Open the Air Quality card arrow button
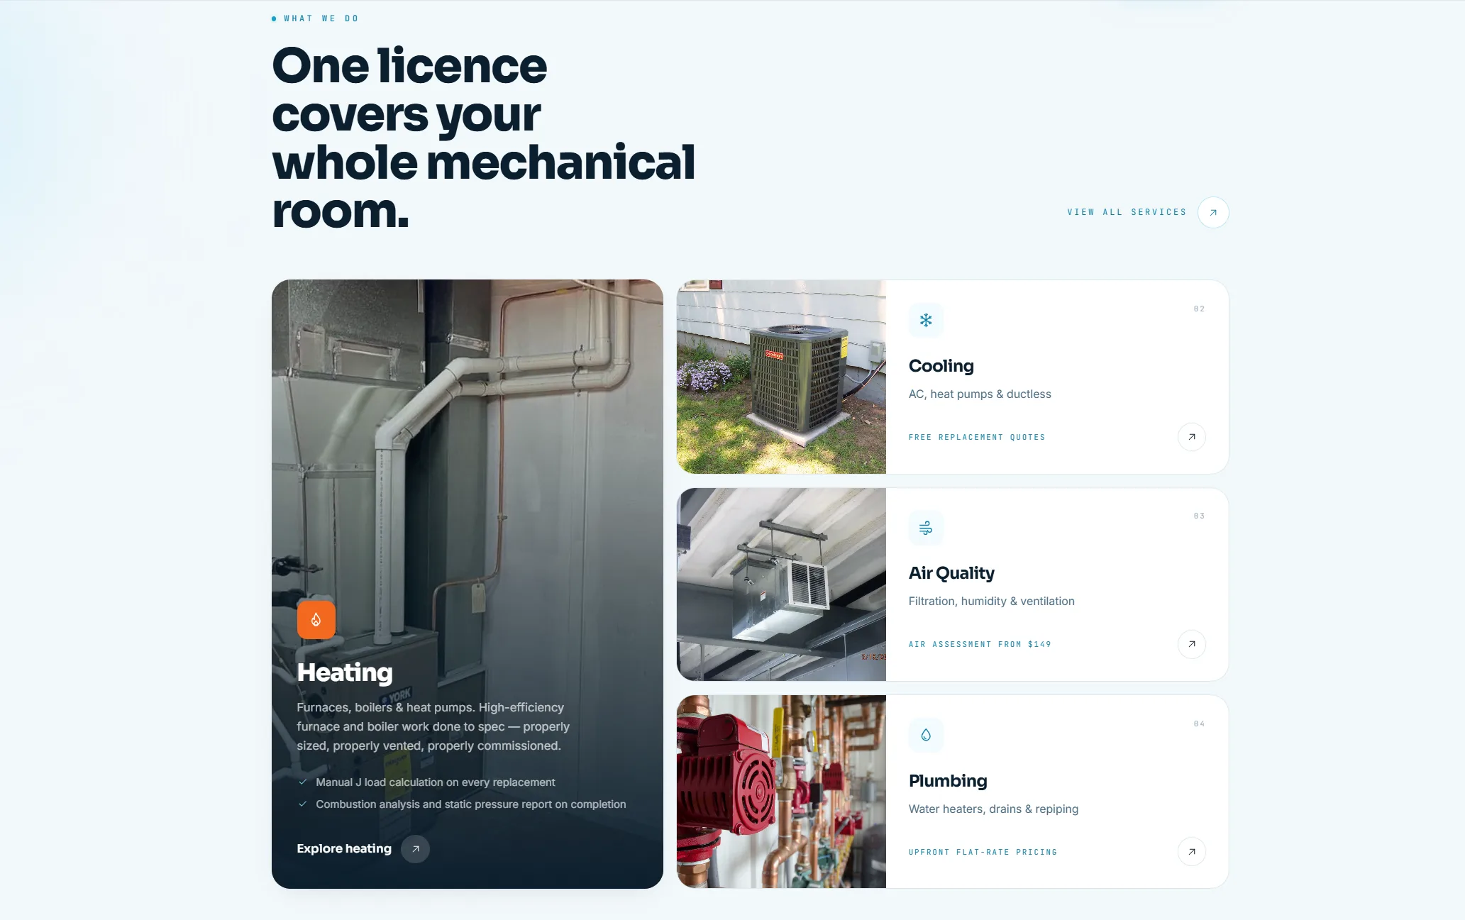 tap(1192, 644)
